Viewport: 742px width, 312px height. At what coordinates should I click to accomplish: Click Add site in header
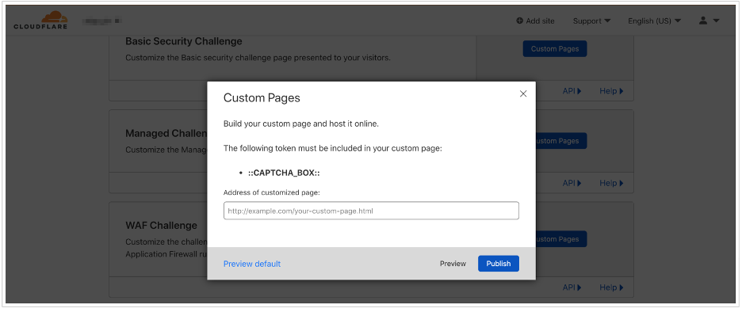535,21
